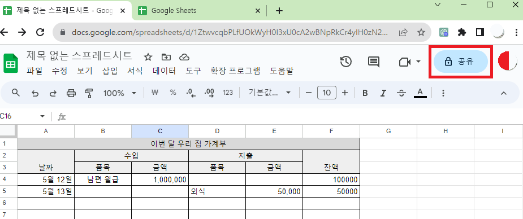Open the 서식 menu
The height and width of the screenshot is (219, 523).
tap(135, 71)
